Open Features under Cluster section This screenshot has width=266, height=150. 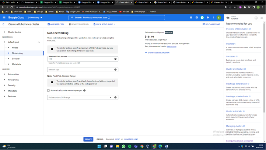[12, 97]
